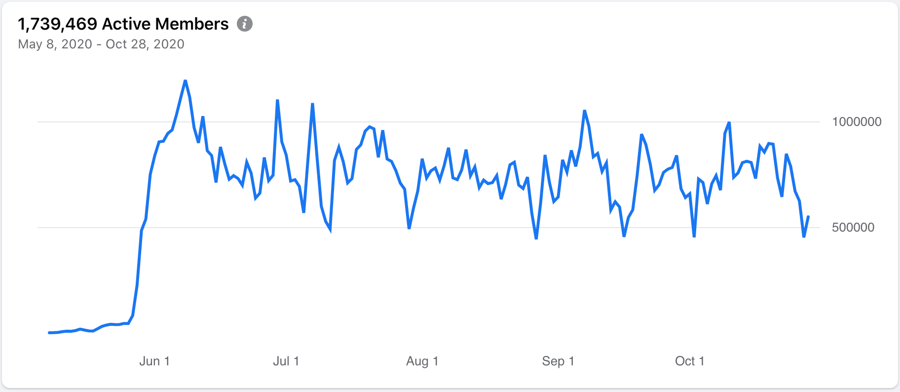
Task: Click the info icon beside Active Members
Action: [245, 24]
